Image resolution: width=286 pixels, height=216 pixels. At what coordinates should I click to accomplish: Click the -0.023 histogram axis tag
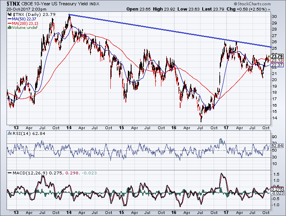point(277,193)
